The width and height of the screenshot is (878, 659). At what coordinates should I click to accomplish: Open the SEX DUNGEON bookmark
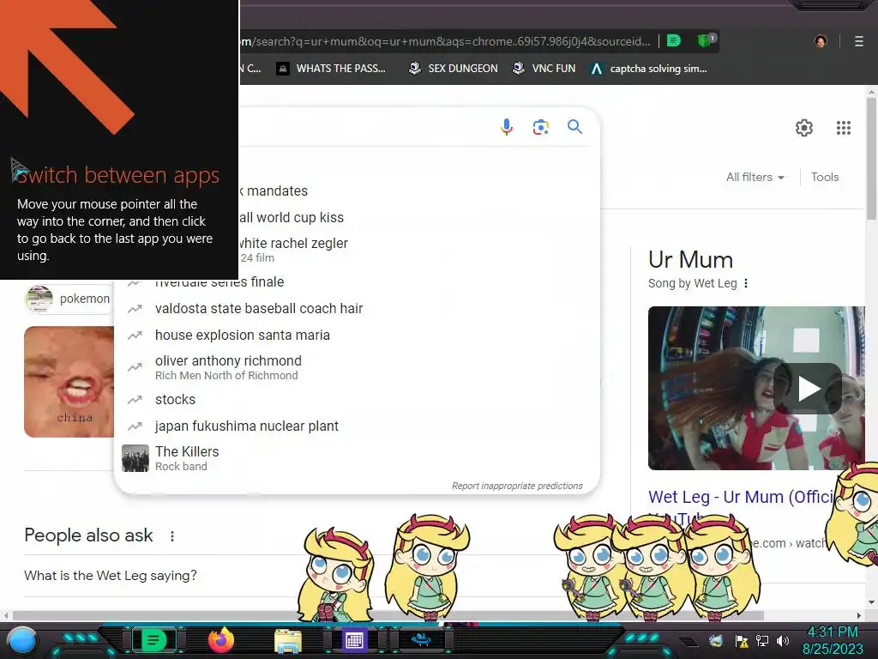coord(453,69)
